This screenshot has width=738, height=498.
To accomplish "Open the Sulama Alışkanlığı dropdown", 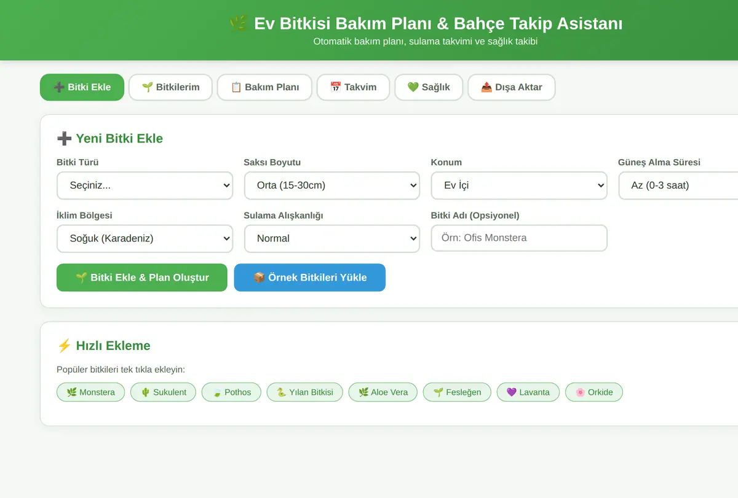I will pos(332,238).
